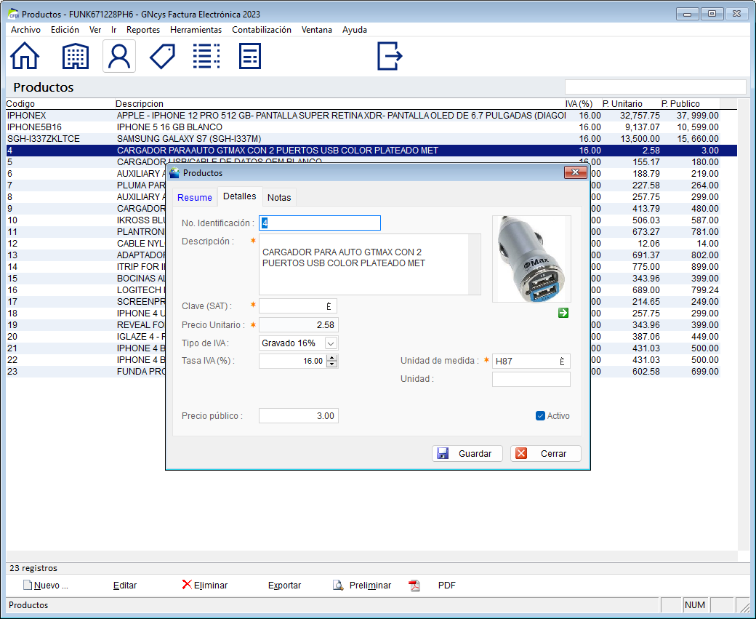
Task: Open the Ayuda menu
Action: tap(355, 30)
